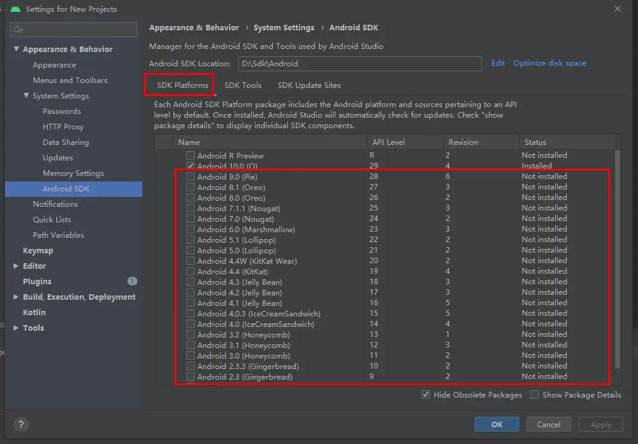This screenshot has height=444, width=638.
Task: Click the SDK platform list scrollbar
Action: click(617, 259)
